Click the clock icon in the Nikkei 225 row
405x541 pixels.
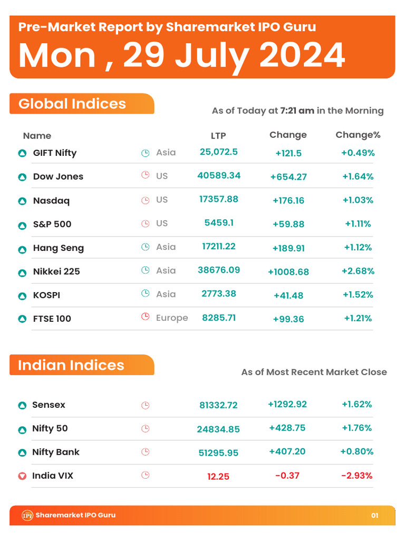tap(145, 270)
